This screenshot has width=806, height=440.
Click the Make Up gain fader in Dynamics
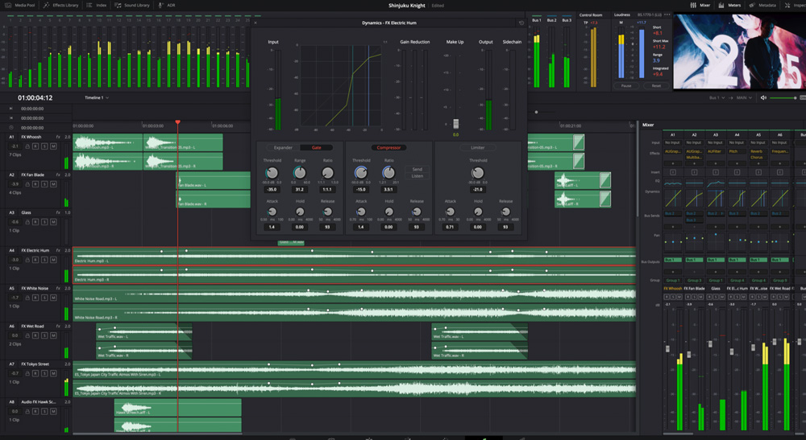pos(455,124)
